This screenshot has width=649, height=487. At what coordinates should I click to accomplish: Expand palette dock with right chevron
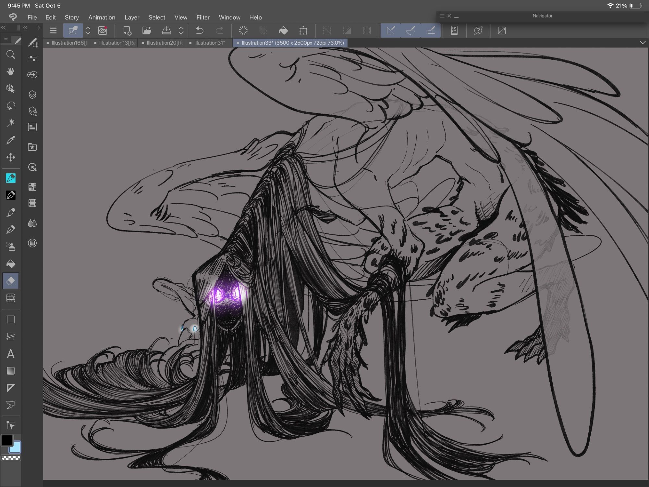[39, 28]
